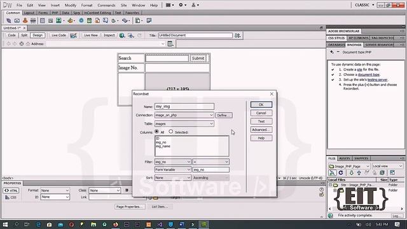Open the Local view dropdown in the Files panel
Image resolution: width=407 pixels, height=229 pixels.
click(387, 166)
